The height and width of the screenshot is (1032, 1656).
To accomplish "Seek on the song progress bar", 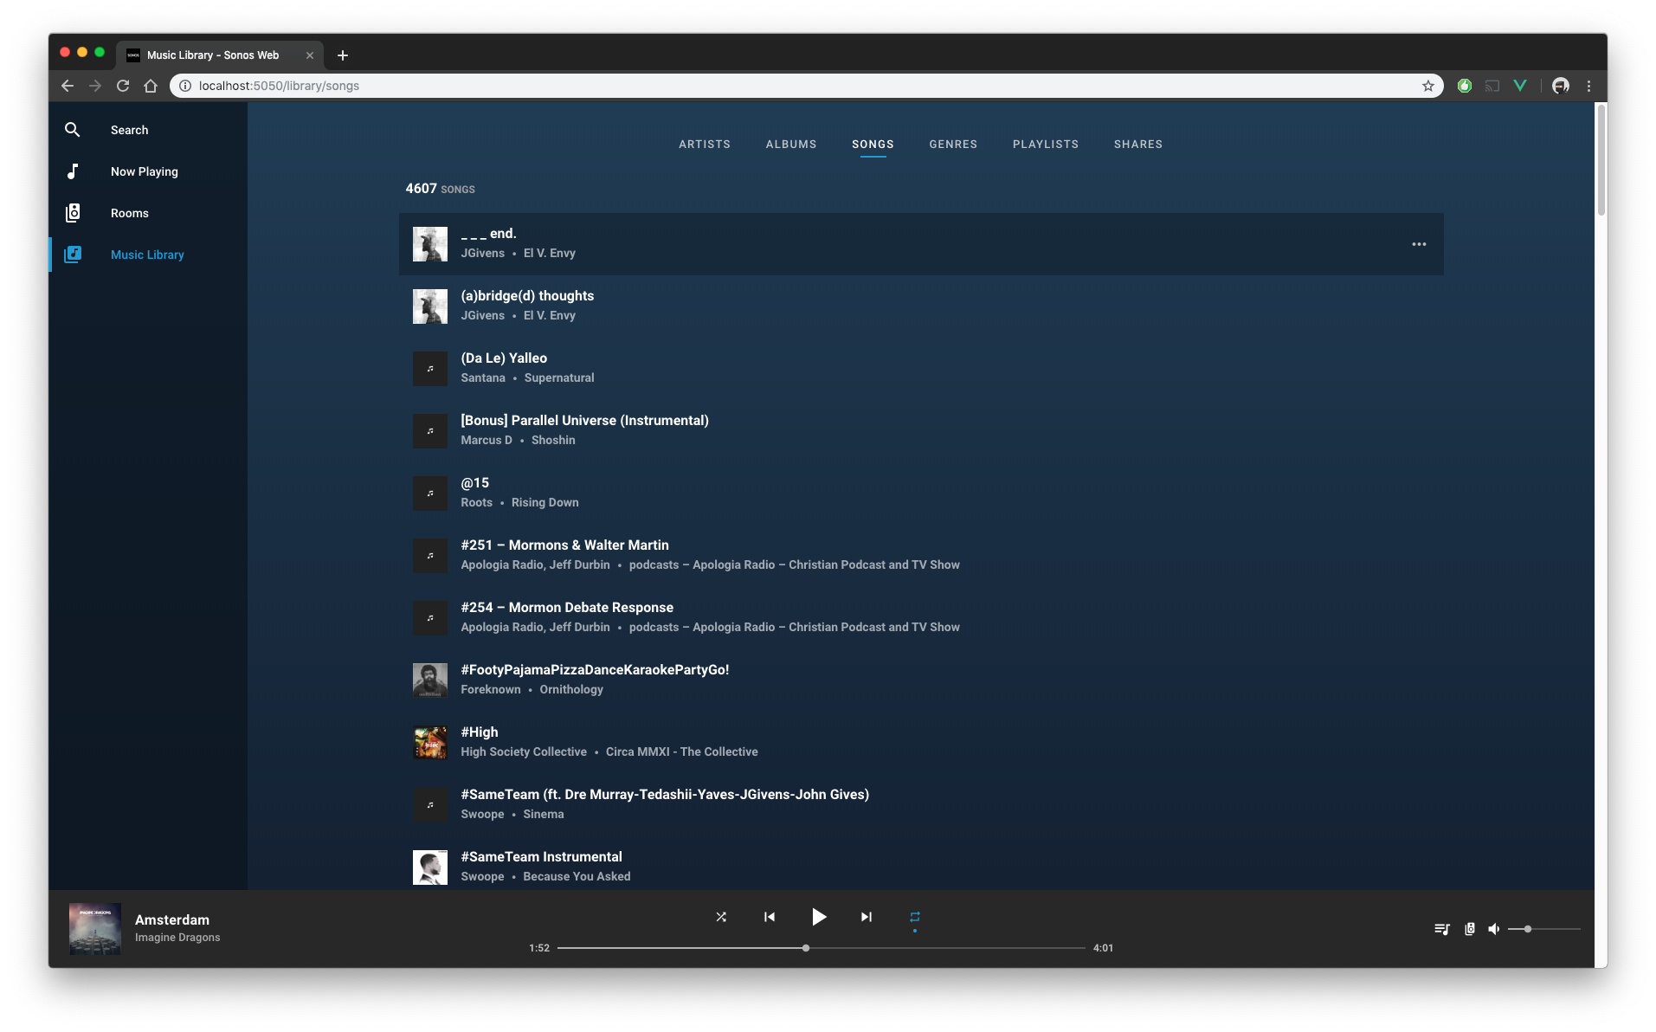I will point(822,948).
